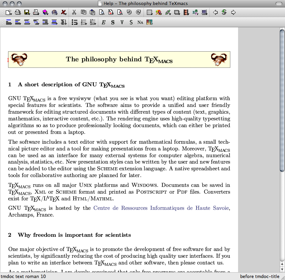
Task: Click the paste clipboard icon
Action: pos(93,12)
